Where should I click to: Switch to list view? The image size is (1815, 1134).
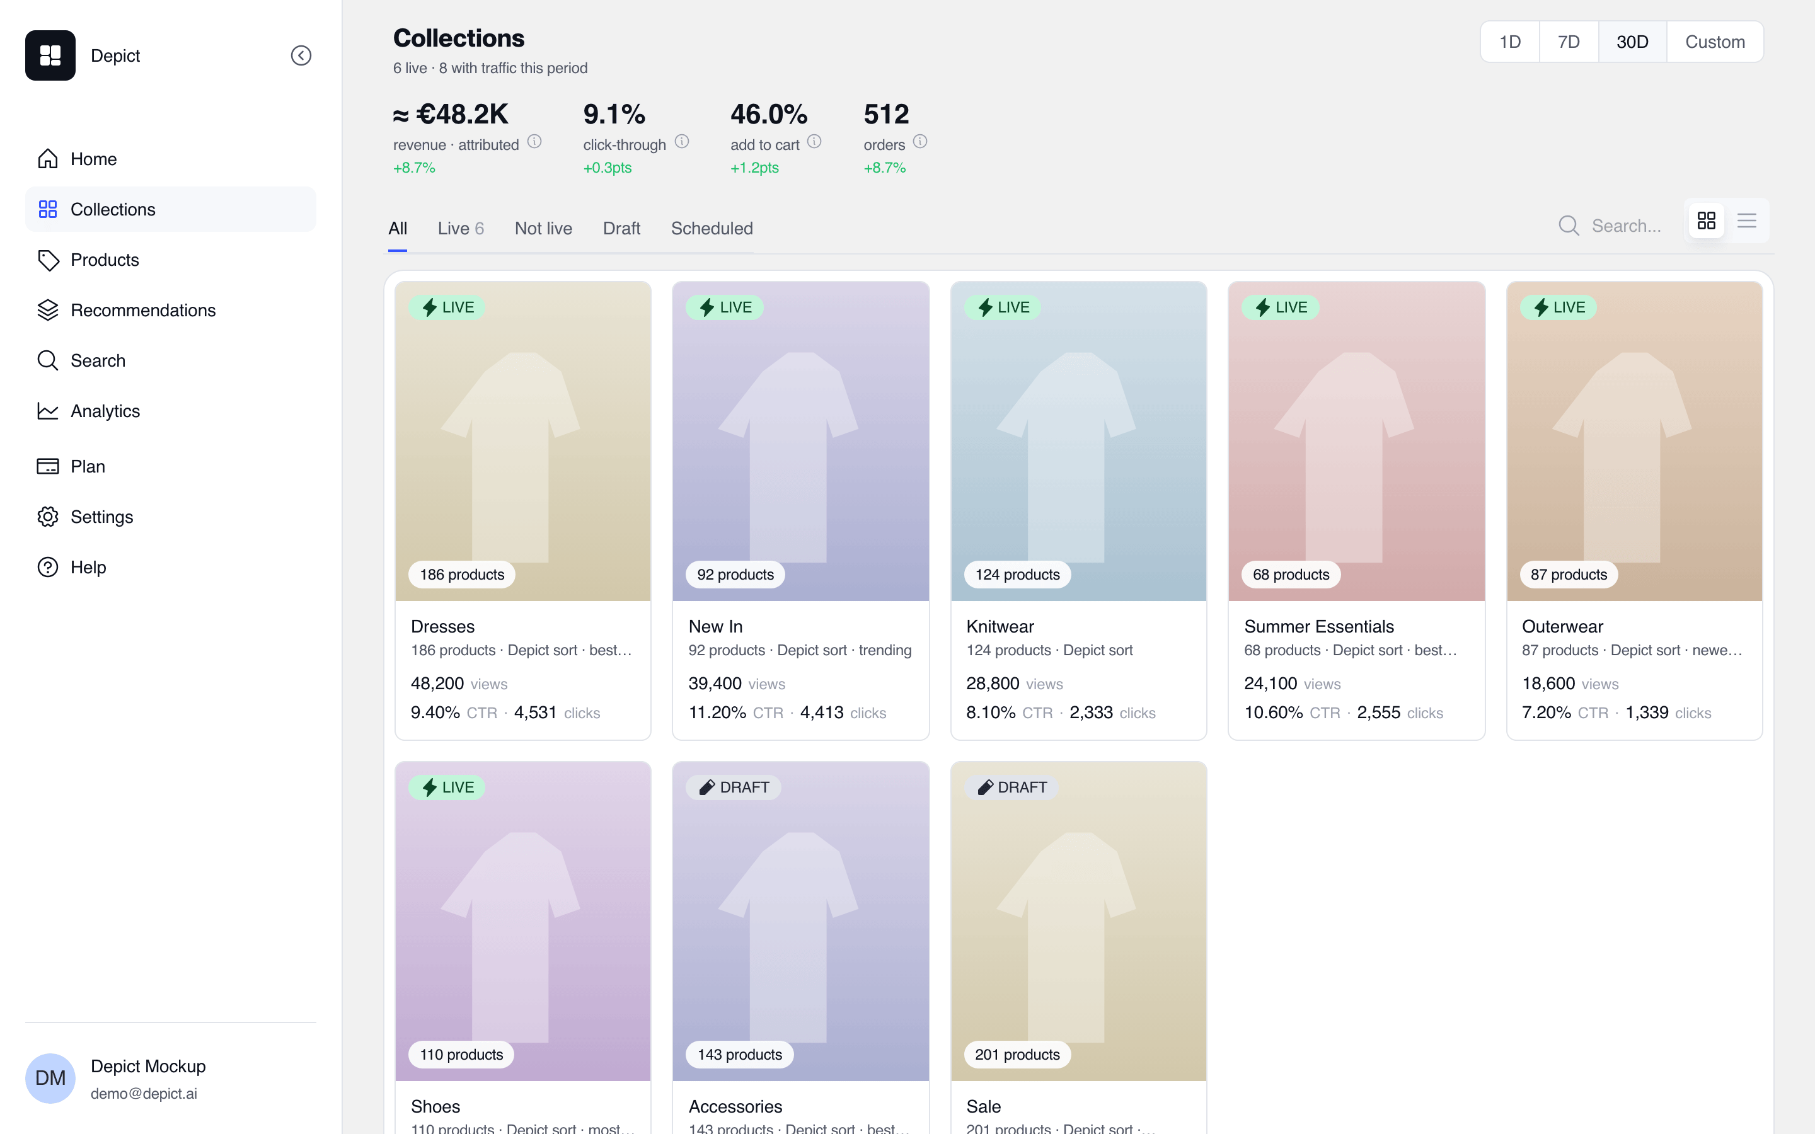(1747, 220)
